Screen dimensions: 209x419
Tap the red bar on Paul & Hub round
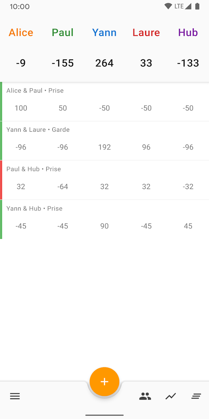pyautogui.click(x=1, y=180)
